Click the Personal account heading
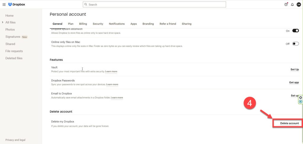The height and width of the screenshot is (144, 303). click(x=68, y=14)
